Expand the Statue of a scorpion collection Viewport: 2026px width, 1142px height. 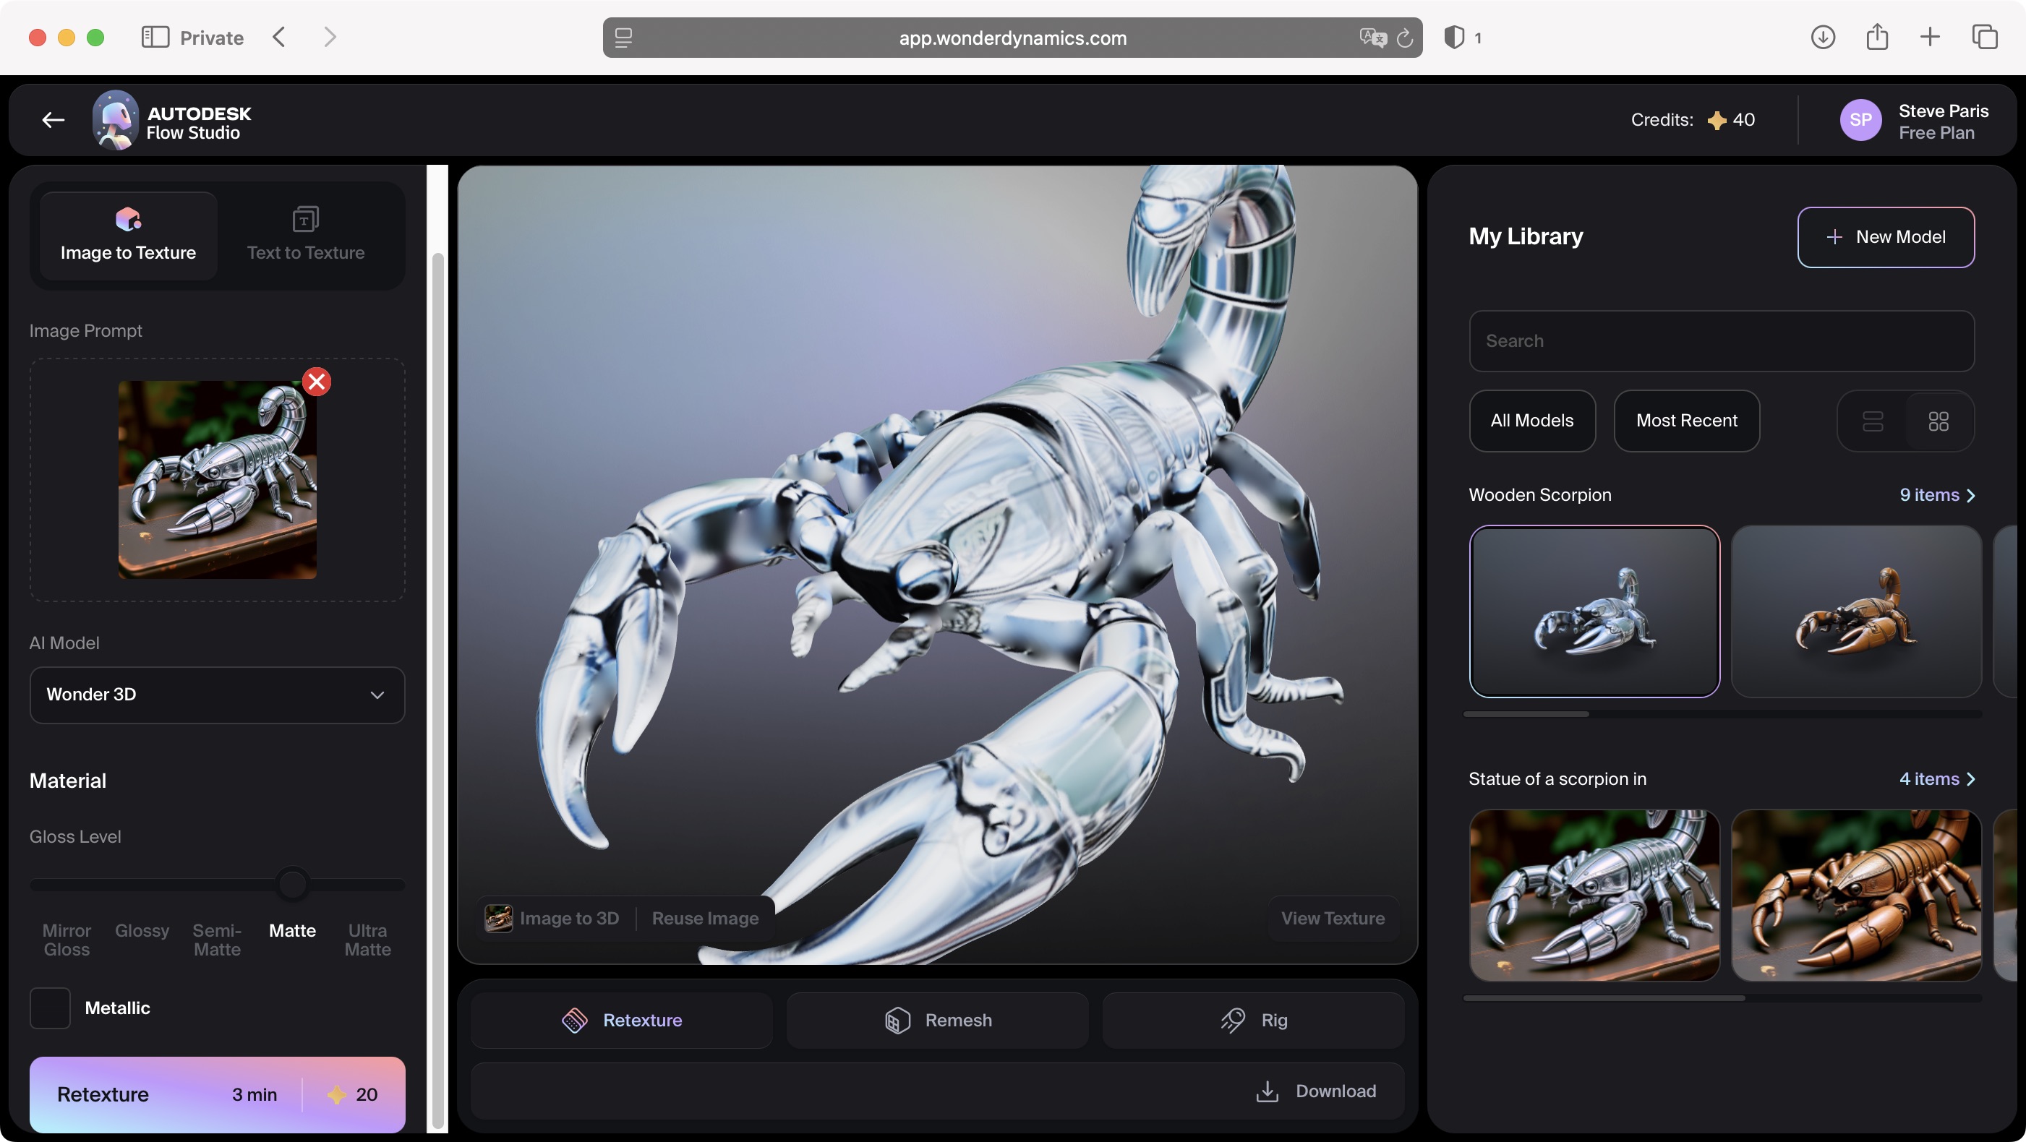[1937, 779]
